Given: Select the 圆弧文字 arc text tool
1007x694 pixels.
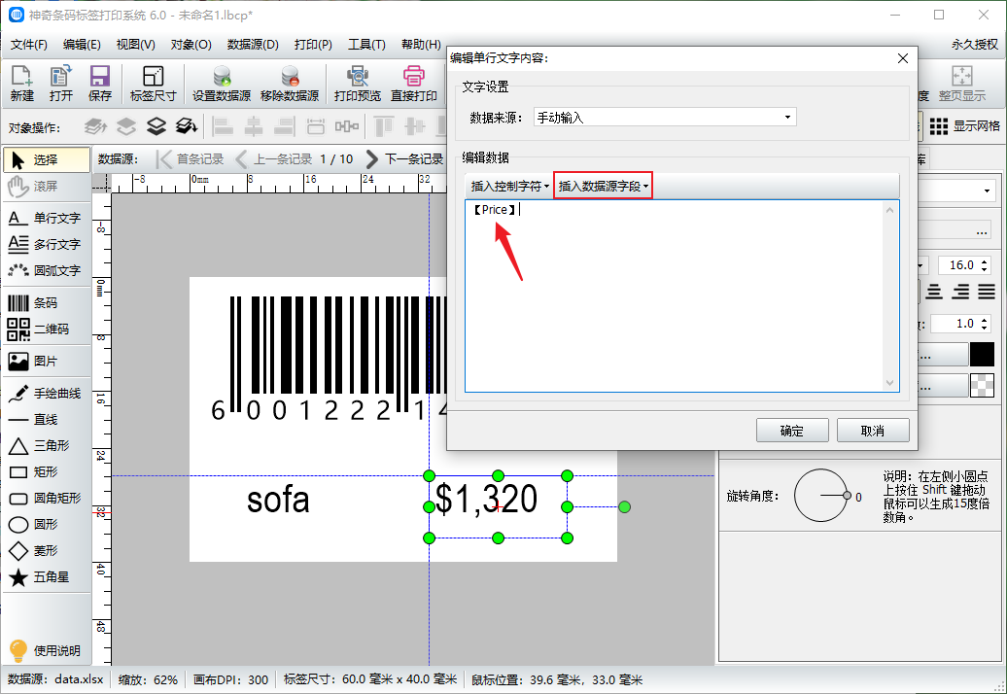Looking at the screenshot, I should pyautogui.click(x=47, y=271).
